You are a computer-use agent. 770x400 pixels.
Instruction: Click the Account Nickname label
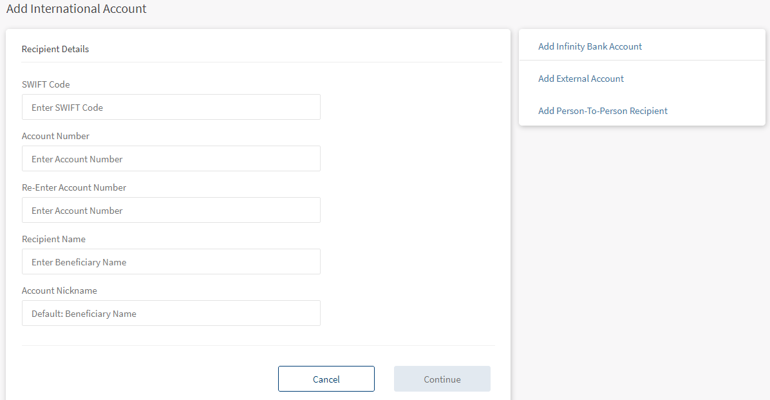point(59,290)
